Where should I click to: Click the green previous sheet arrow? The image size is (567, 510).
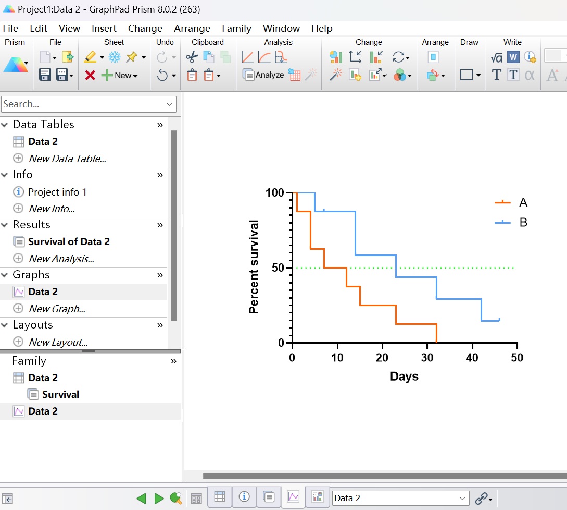[141, 499]
